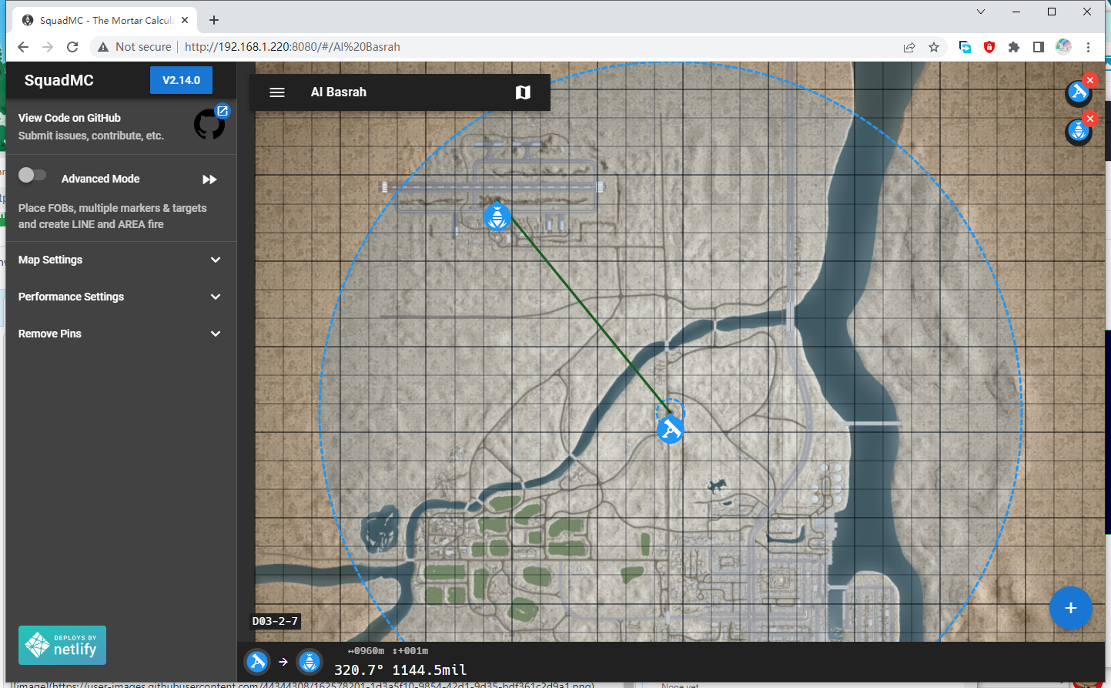Click the SquadMC title
The width and height of the screenshot is (1111, 688).
click(59, 80)
